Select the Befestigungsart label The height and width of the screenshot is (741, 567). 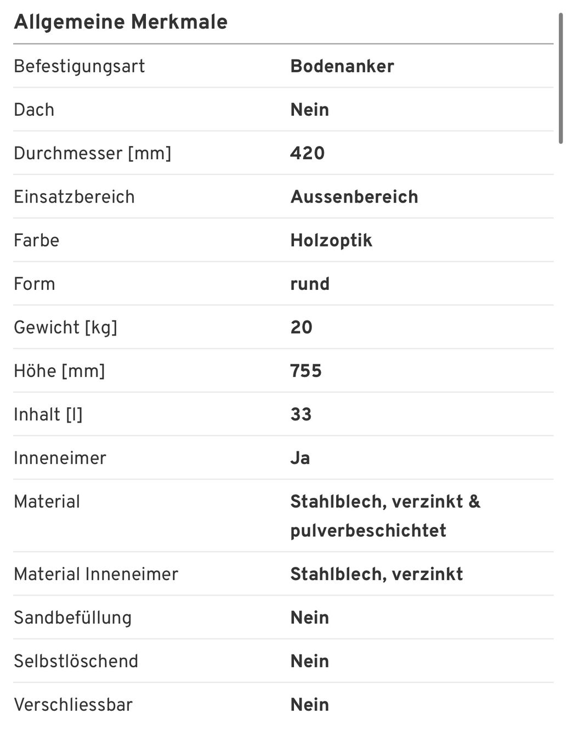(x=80, y=66)
